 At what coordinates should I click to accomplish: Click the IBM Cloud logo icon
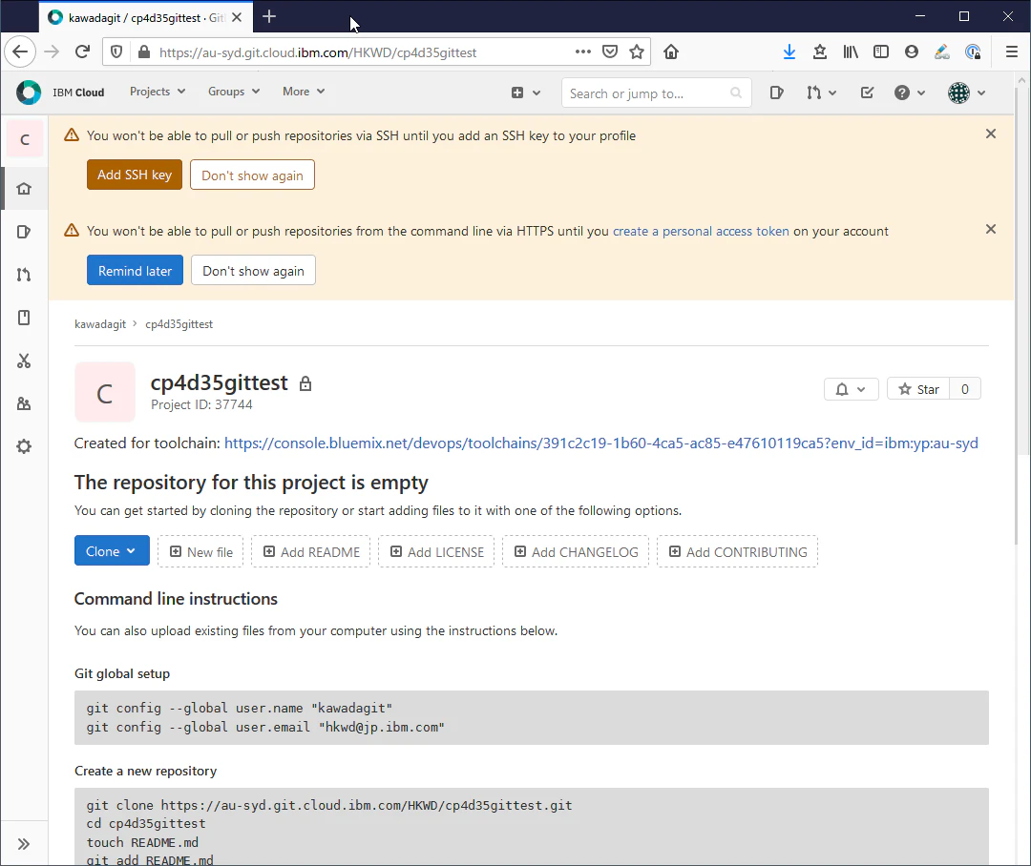[x=29, y=93]
